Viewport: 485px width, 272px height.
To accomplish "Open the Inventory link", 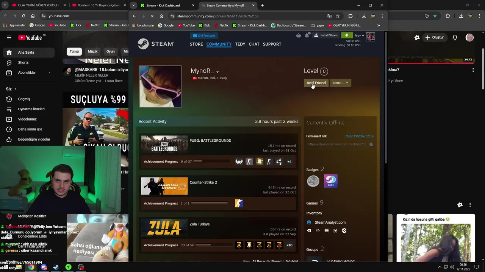I will 314,213.
